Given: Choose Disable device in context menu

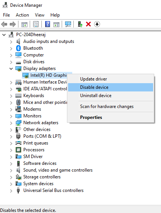Looking at the screenshot, I should (x=111, y=87).
